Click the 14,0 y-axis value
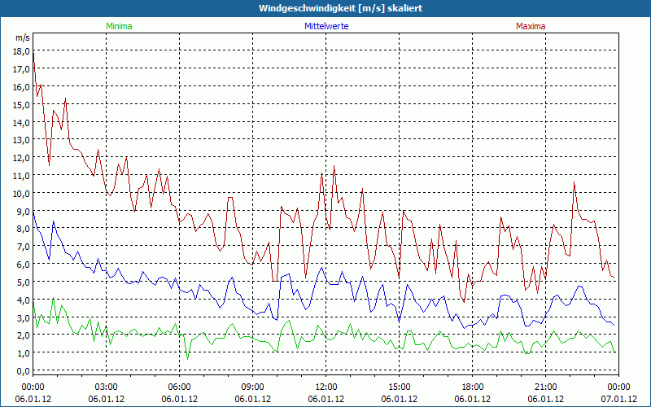 pyautogui.click(x=22, y=123)
